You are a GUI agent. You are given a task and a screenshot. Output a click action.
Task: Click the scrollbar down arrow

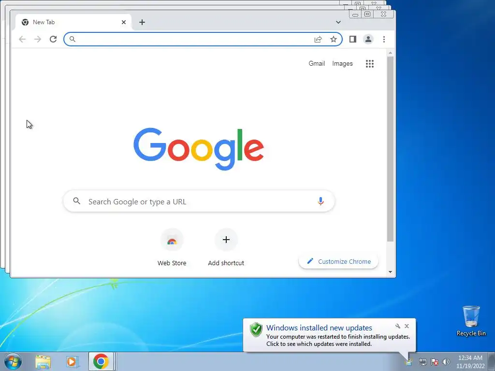click(x=391, y=272)
